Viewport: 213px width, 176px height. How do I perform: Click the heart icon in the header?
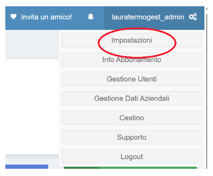(13, 17)
